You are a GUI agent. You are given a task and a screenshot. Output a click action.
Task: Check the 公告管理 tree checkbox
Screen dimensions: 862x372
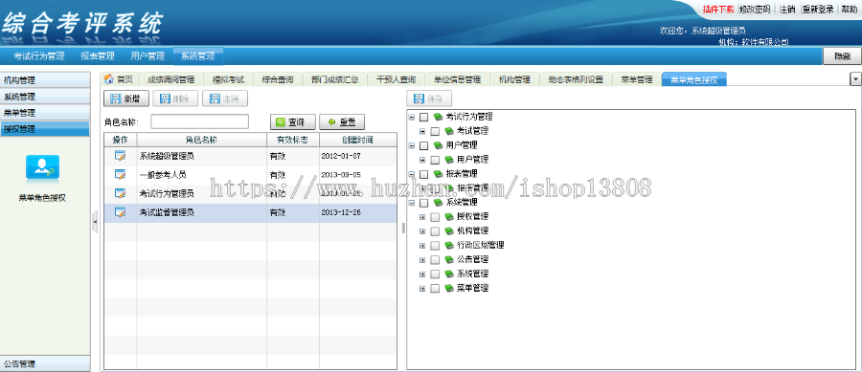tap(435, 259)
